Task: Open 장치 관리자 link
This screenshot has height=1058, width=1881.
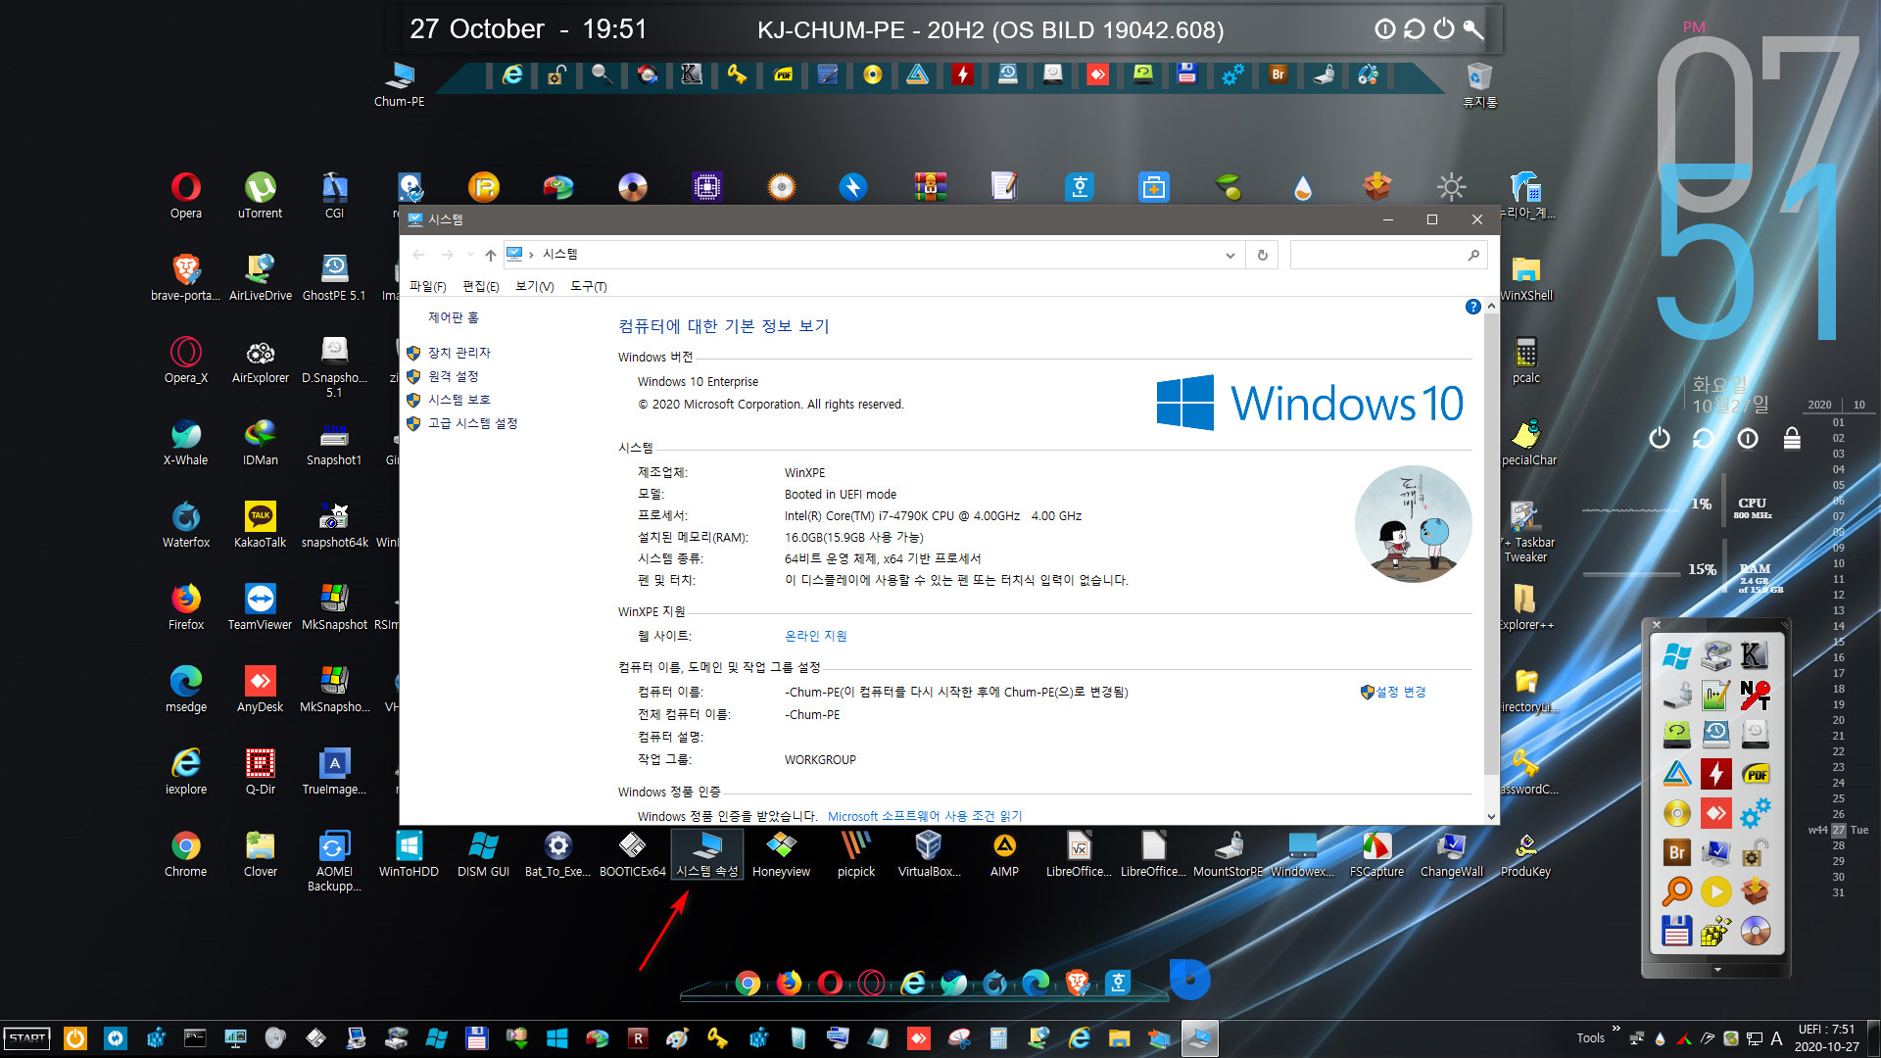Action: point(458,353)
